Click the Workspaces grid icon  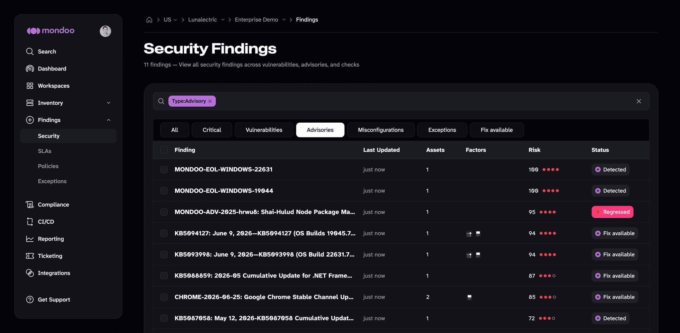(x=30, y=86)
